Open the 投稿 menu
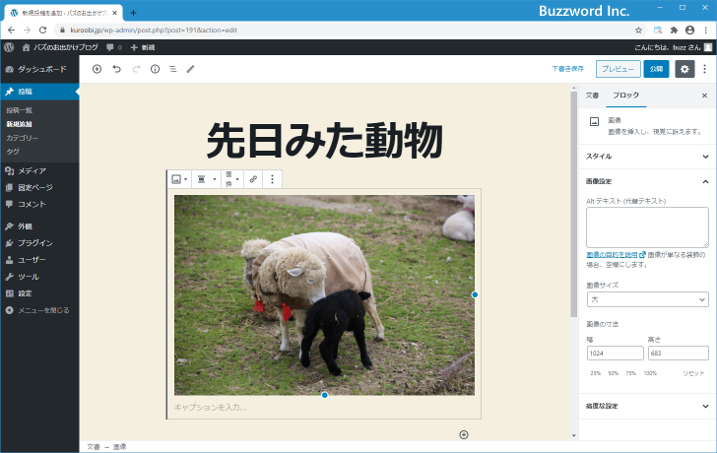Viewport: 717px width, 453px height. 39,92
